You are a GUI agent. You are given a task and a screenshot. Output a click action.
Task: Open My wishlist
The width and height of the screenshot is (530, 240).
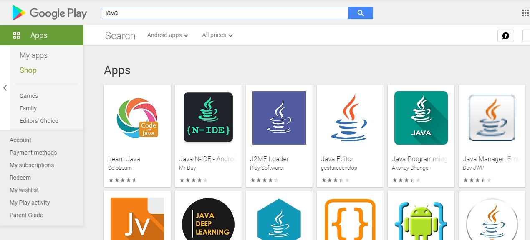24,190
